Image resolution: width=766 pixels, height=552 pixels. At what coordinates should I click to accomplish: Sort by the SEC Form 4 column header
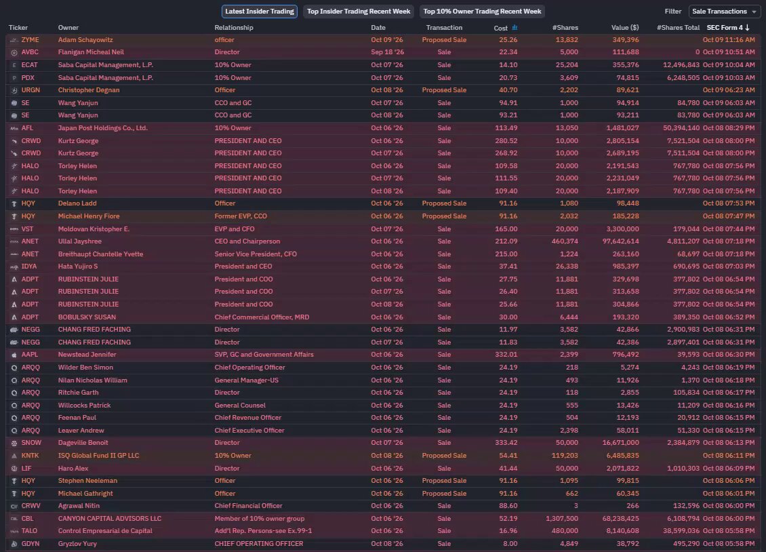(728, 27)
